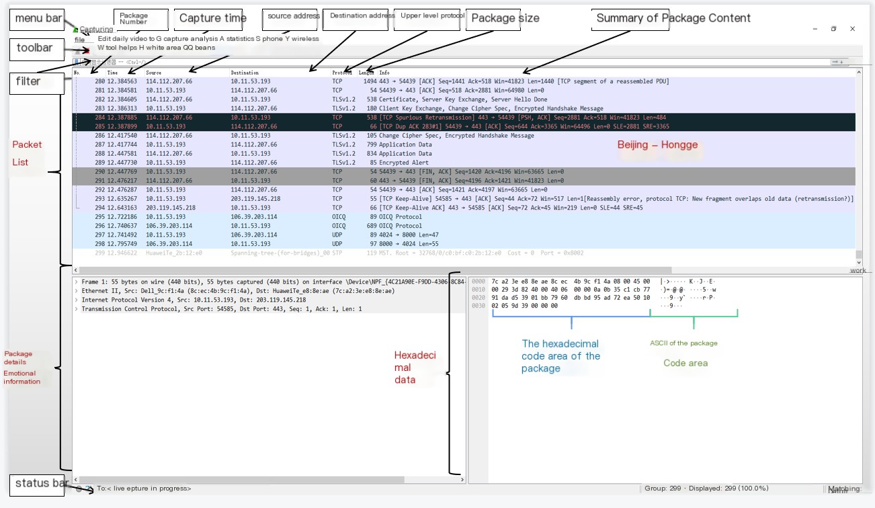This screenshot has width=875, height=508.
Task: Click hex row offset 0030 bytes
Action: click(525, 306)
